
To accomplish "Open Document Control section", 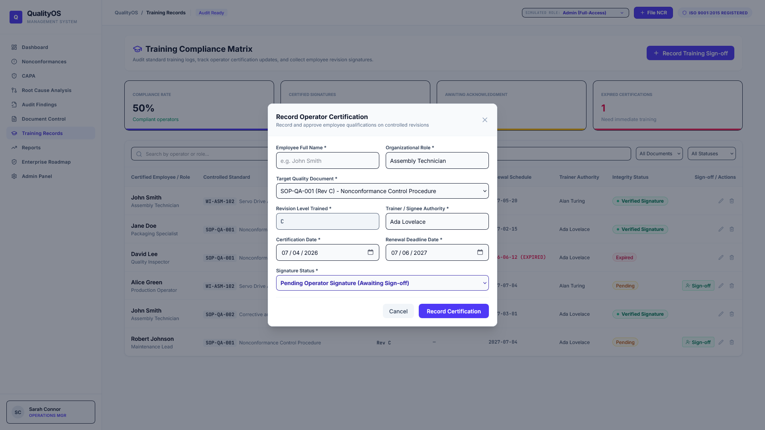I will (x=51, y=119).
